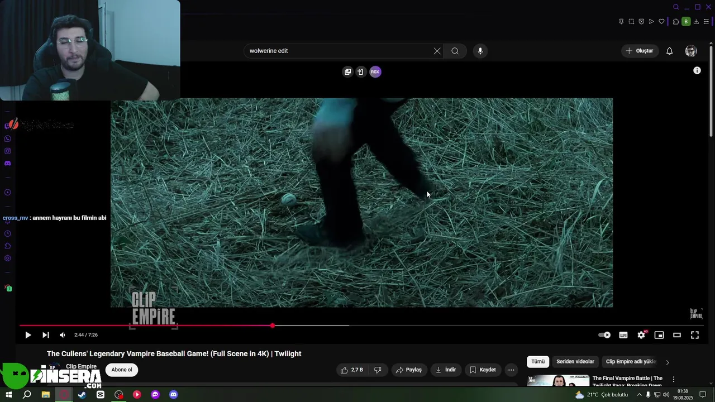Dislike the video thumbs down
715x402 pixels.
tap(378, 370)
